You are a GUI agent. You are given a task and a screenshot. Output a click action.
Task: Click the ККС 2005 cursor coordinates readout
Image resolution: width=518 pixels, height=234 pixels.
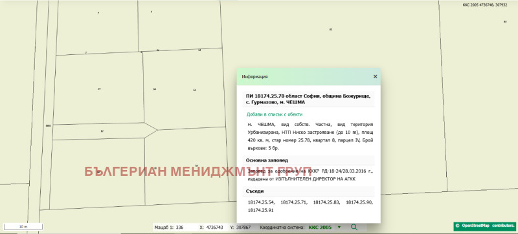(x=484, y=5)
